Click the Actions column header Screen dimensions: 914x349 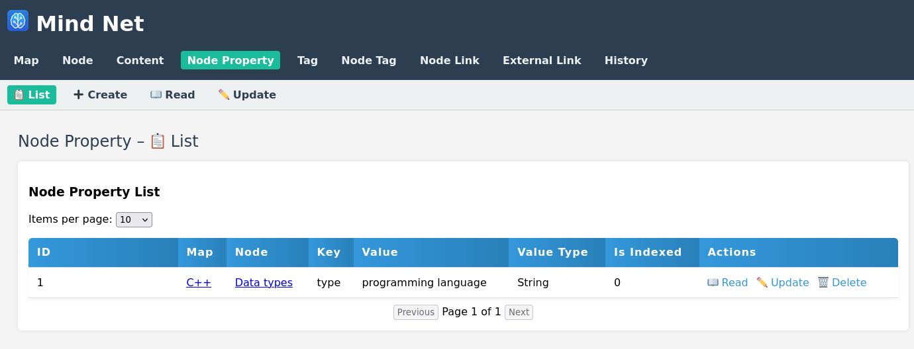(x=799, y=252)
